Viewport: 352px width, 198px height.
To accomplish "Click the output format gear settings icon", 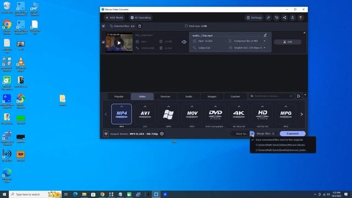I will (162, 134).
